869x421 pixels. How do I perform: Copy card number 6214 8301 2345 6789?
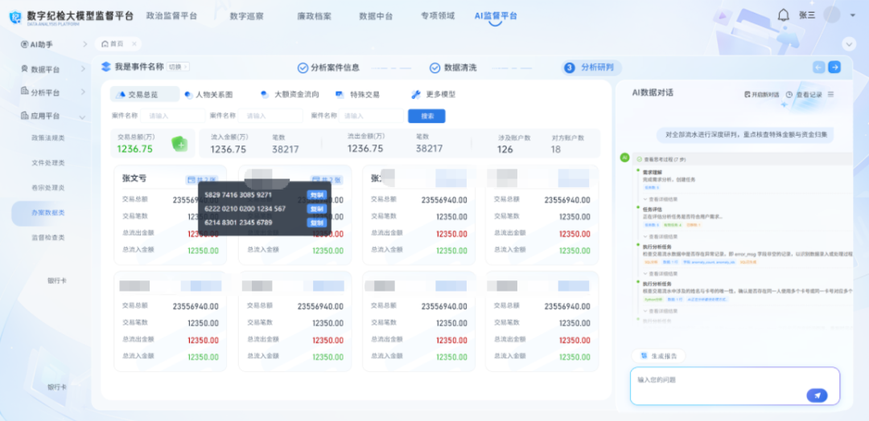[316, 223]
